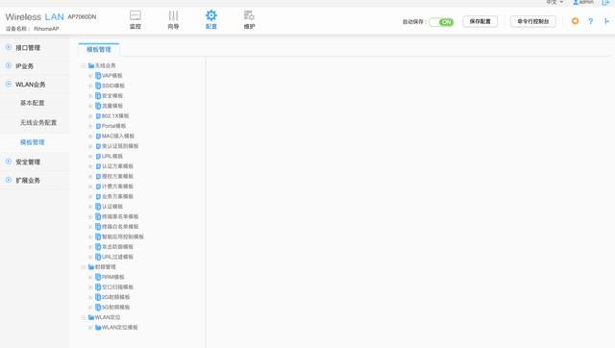Open the 监控 monitoring section icon

point(135,15)
